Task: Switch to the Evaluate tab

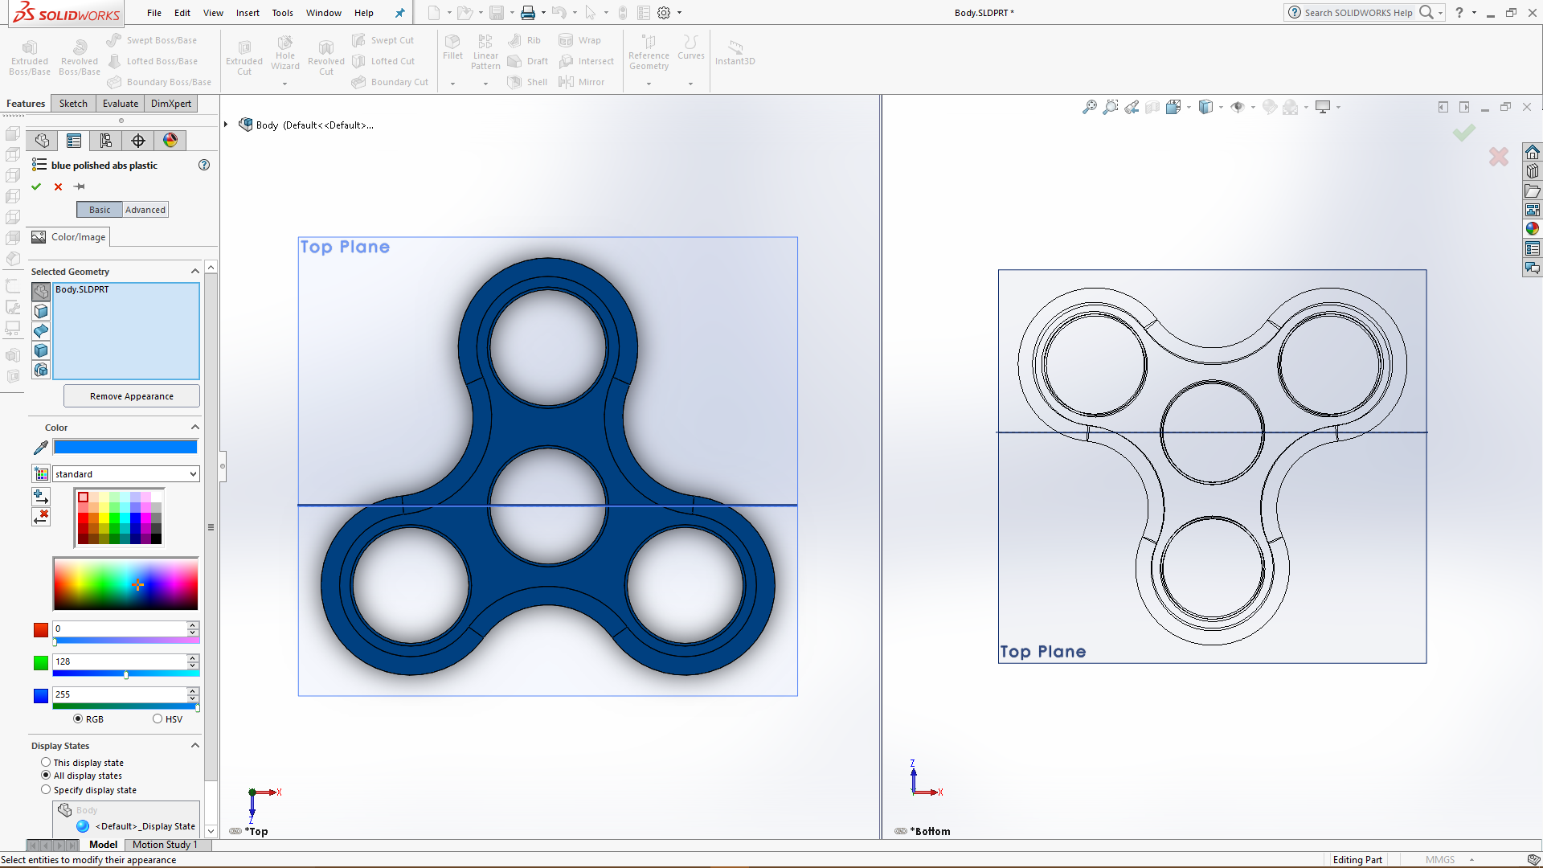Action: click(x=121, y=104)
